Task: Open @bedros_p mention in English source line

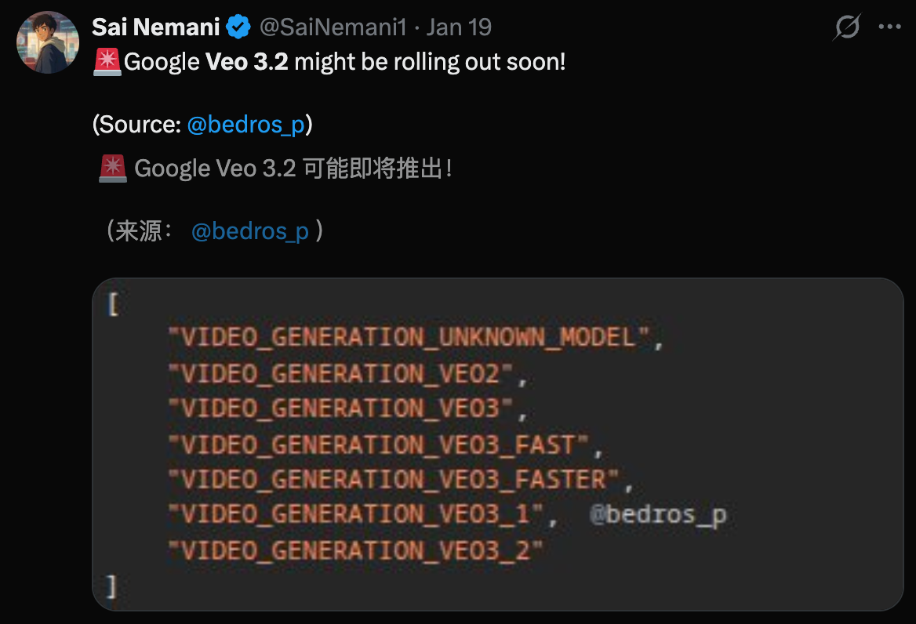Action: point(245,125)
